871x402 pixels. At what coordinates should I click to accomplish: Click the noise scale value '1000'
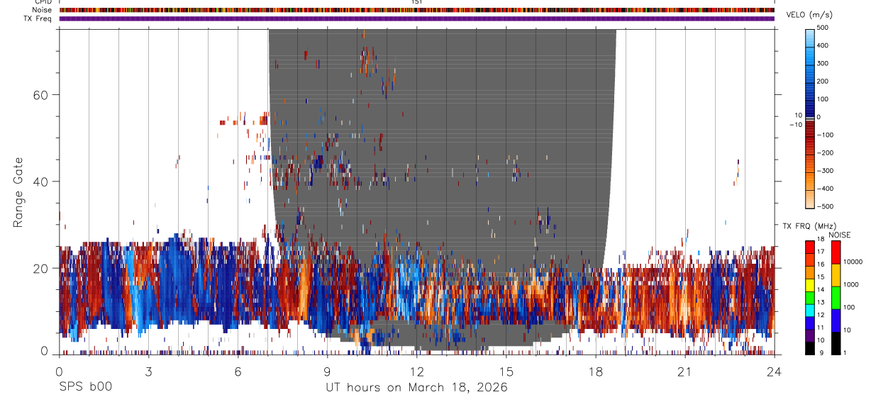point(851,284)
